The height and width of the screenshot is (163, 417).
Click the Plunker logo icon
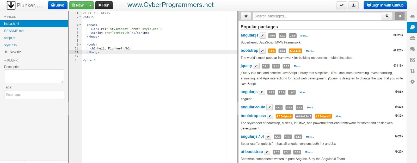tap(11, 5)
